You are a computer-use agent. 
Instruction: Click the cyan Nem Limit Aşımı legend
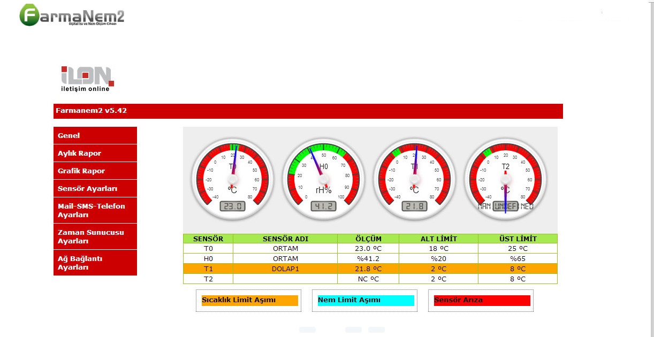(366, 300)
